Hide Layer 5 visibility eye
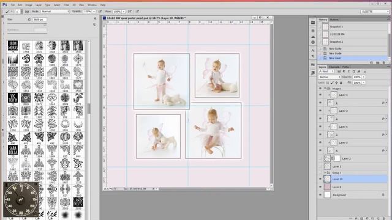Viewport: 392px width, 220px height. click(x=320, y=142)
